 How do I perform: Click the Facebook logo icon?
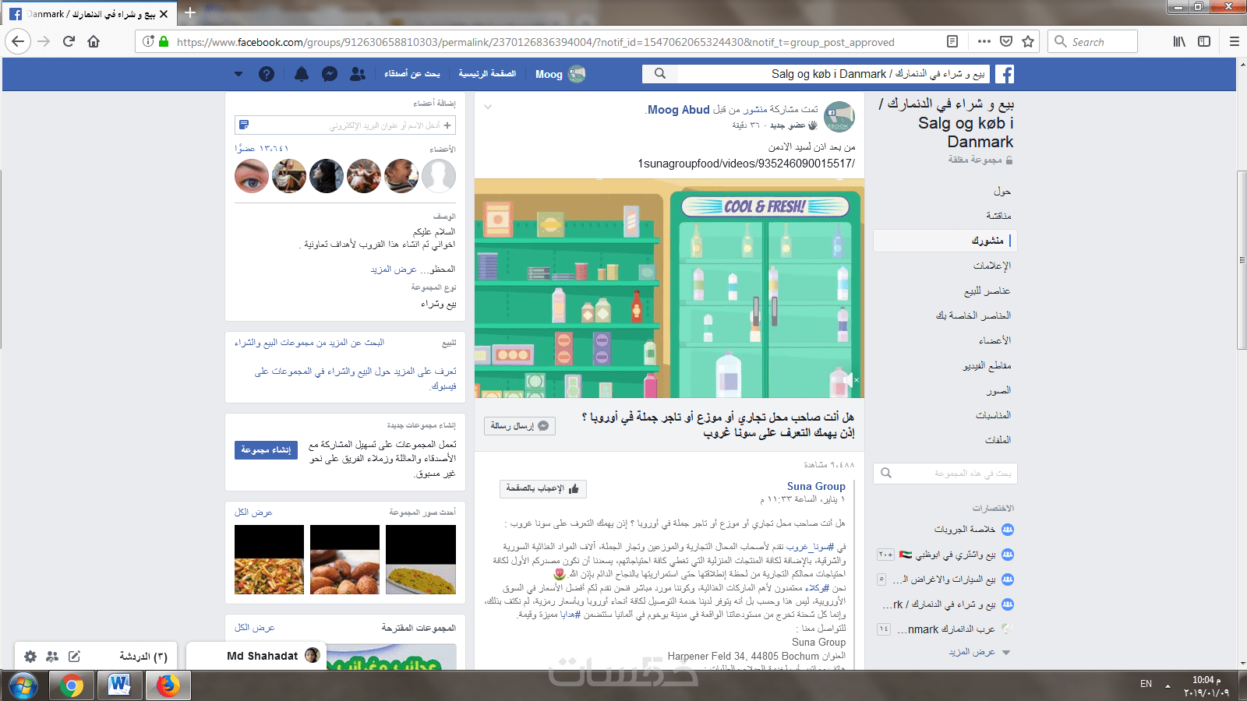pyautogui.click(x=1005, y=74)
